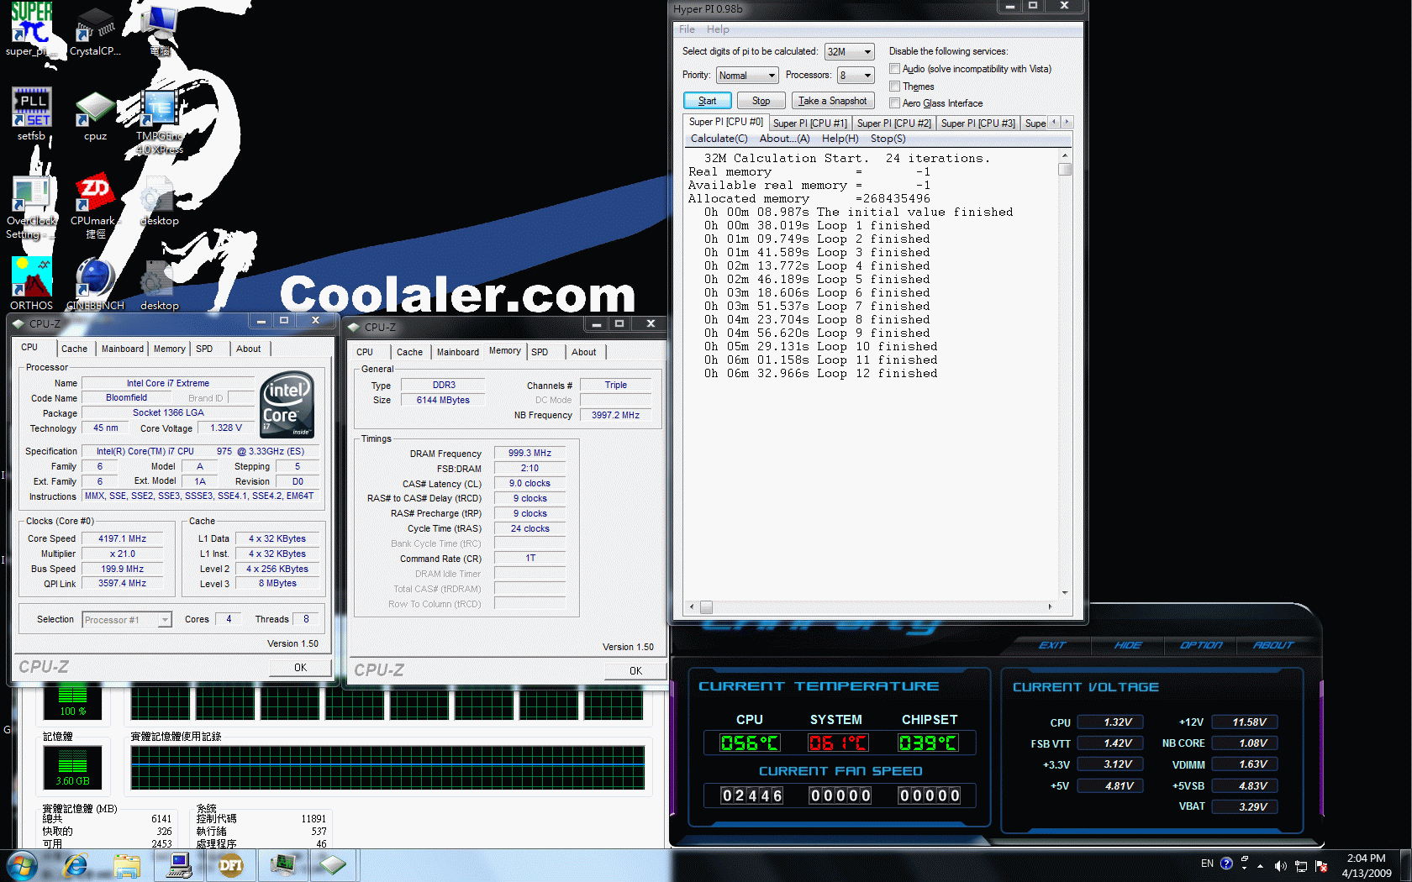Click OK in the right CPU-Z Memory window
Screen dimensions: 1412x882
635,671
